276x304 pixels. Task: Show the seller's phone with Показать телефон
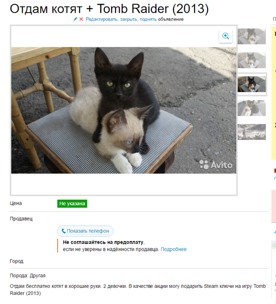(86, 231)
